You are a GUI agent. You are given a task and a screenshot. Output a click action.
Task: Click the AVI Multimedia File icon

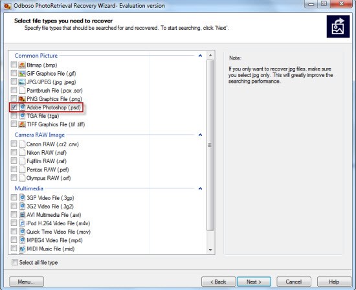[x=22, y=215]
